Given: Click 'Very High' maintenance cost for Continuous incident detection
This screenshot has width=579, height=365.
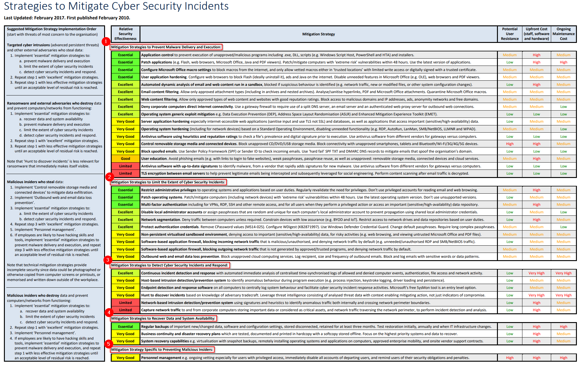Looking at the screenshot, I should (563, 273).
